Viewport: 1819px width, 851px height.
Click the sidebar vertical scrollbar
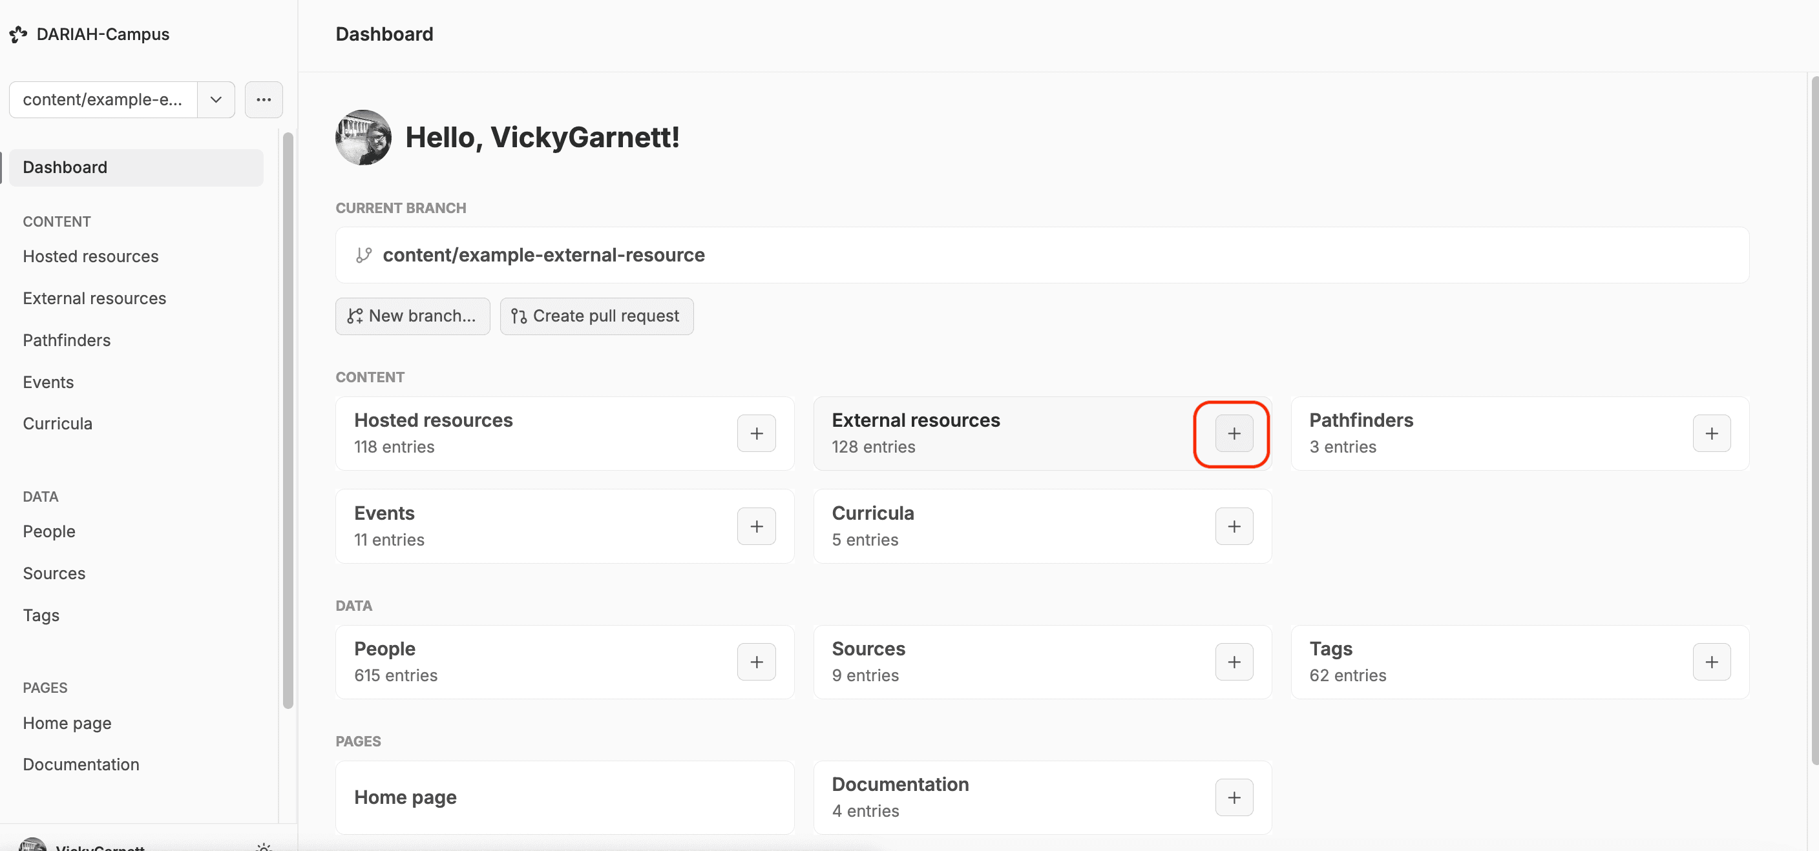point(288,420)
